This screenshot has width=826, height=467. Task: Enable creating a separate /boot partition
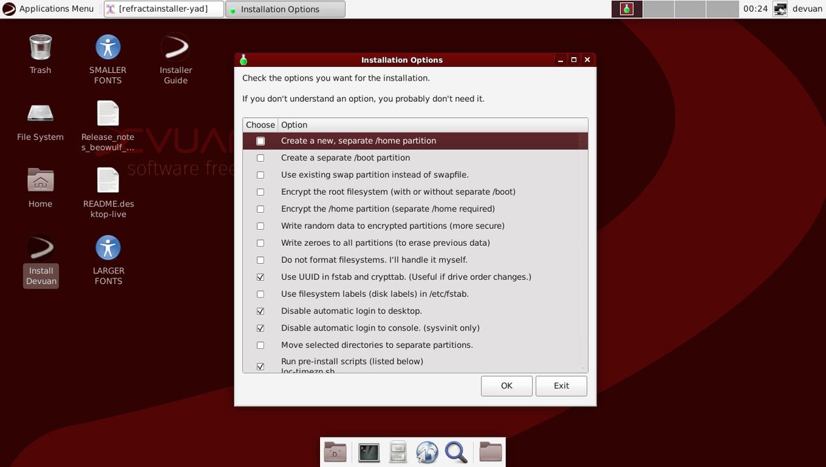click(260, 158)
